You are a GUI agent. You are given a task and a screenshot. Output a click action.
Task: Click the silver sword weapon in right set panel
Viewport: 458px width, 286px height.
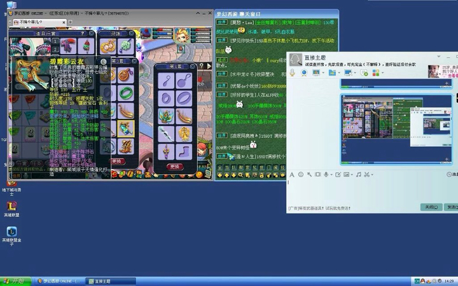166,134
